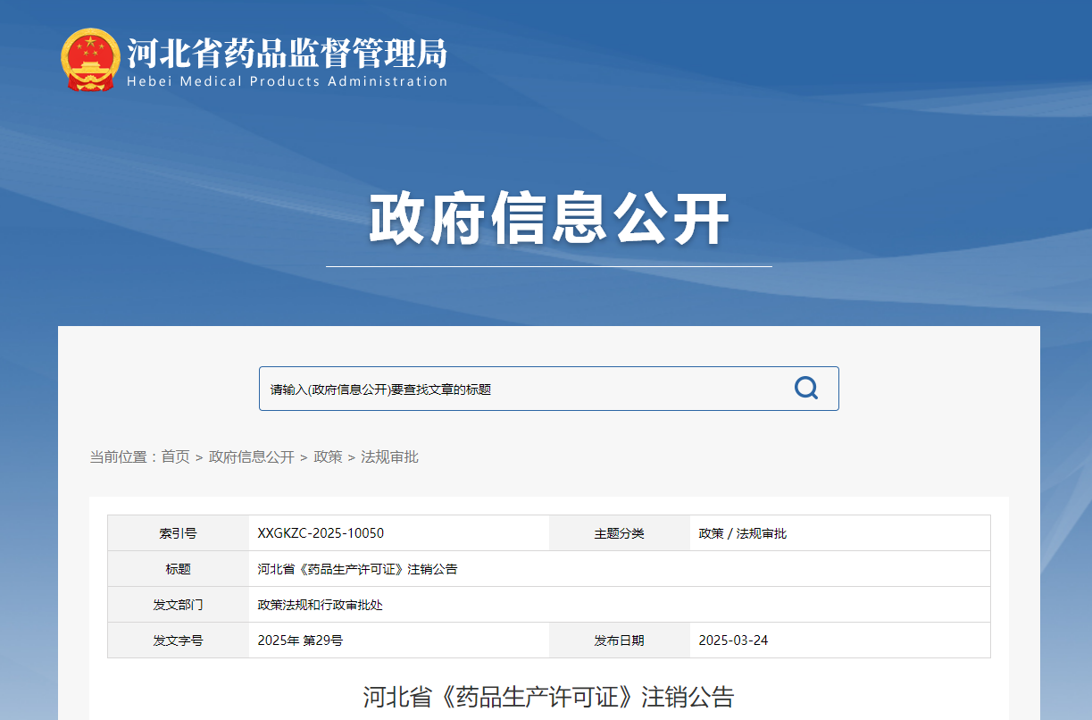1092x720 pixels.
Task: Click the 政策法规和行政审批处 department cell
Action: click(321, 605)
